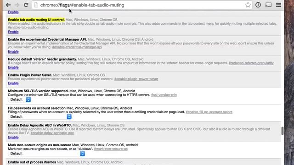
Task: Open the #mark-non-secure-as anchor link
Action: (111, 149)
